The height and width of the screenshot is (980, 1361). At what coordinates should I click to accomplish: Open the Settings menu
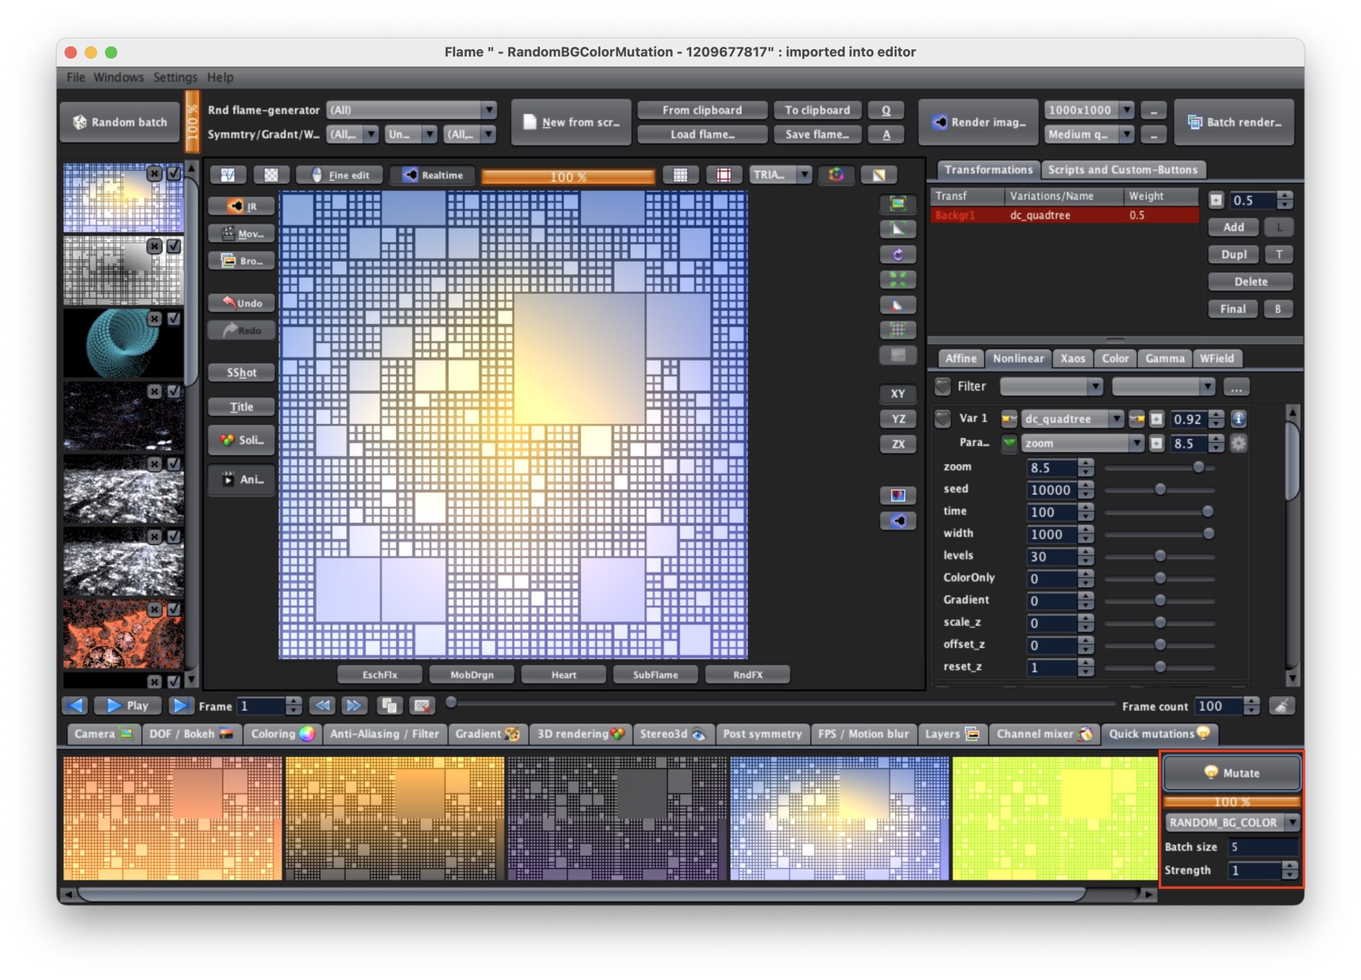pyautogui.click(x=174, y=78)
